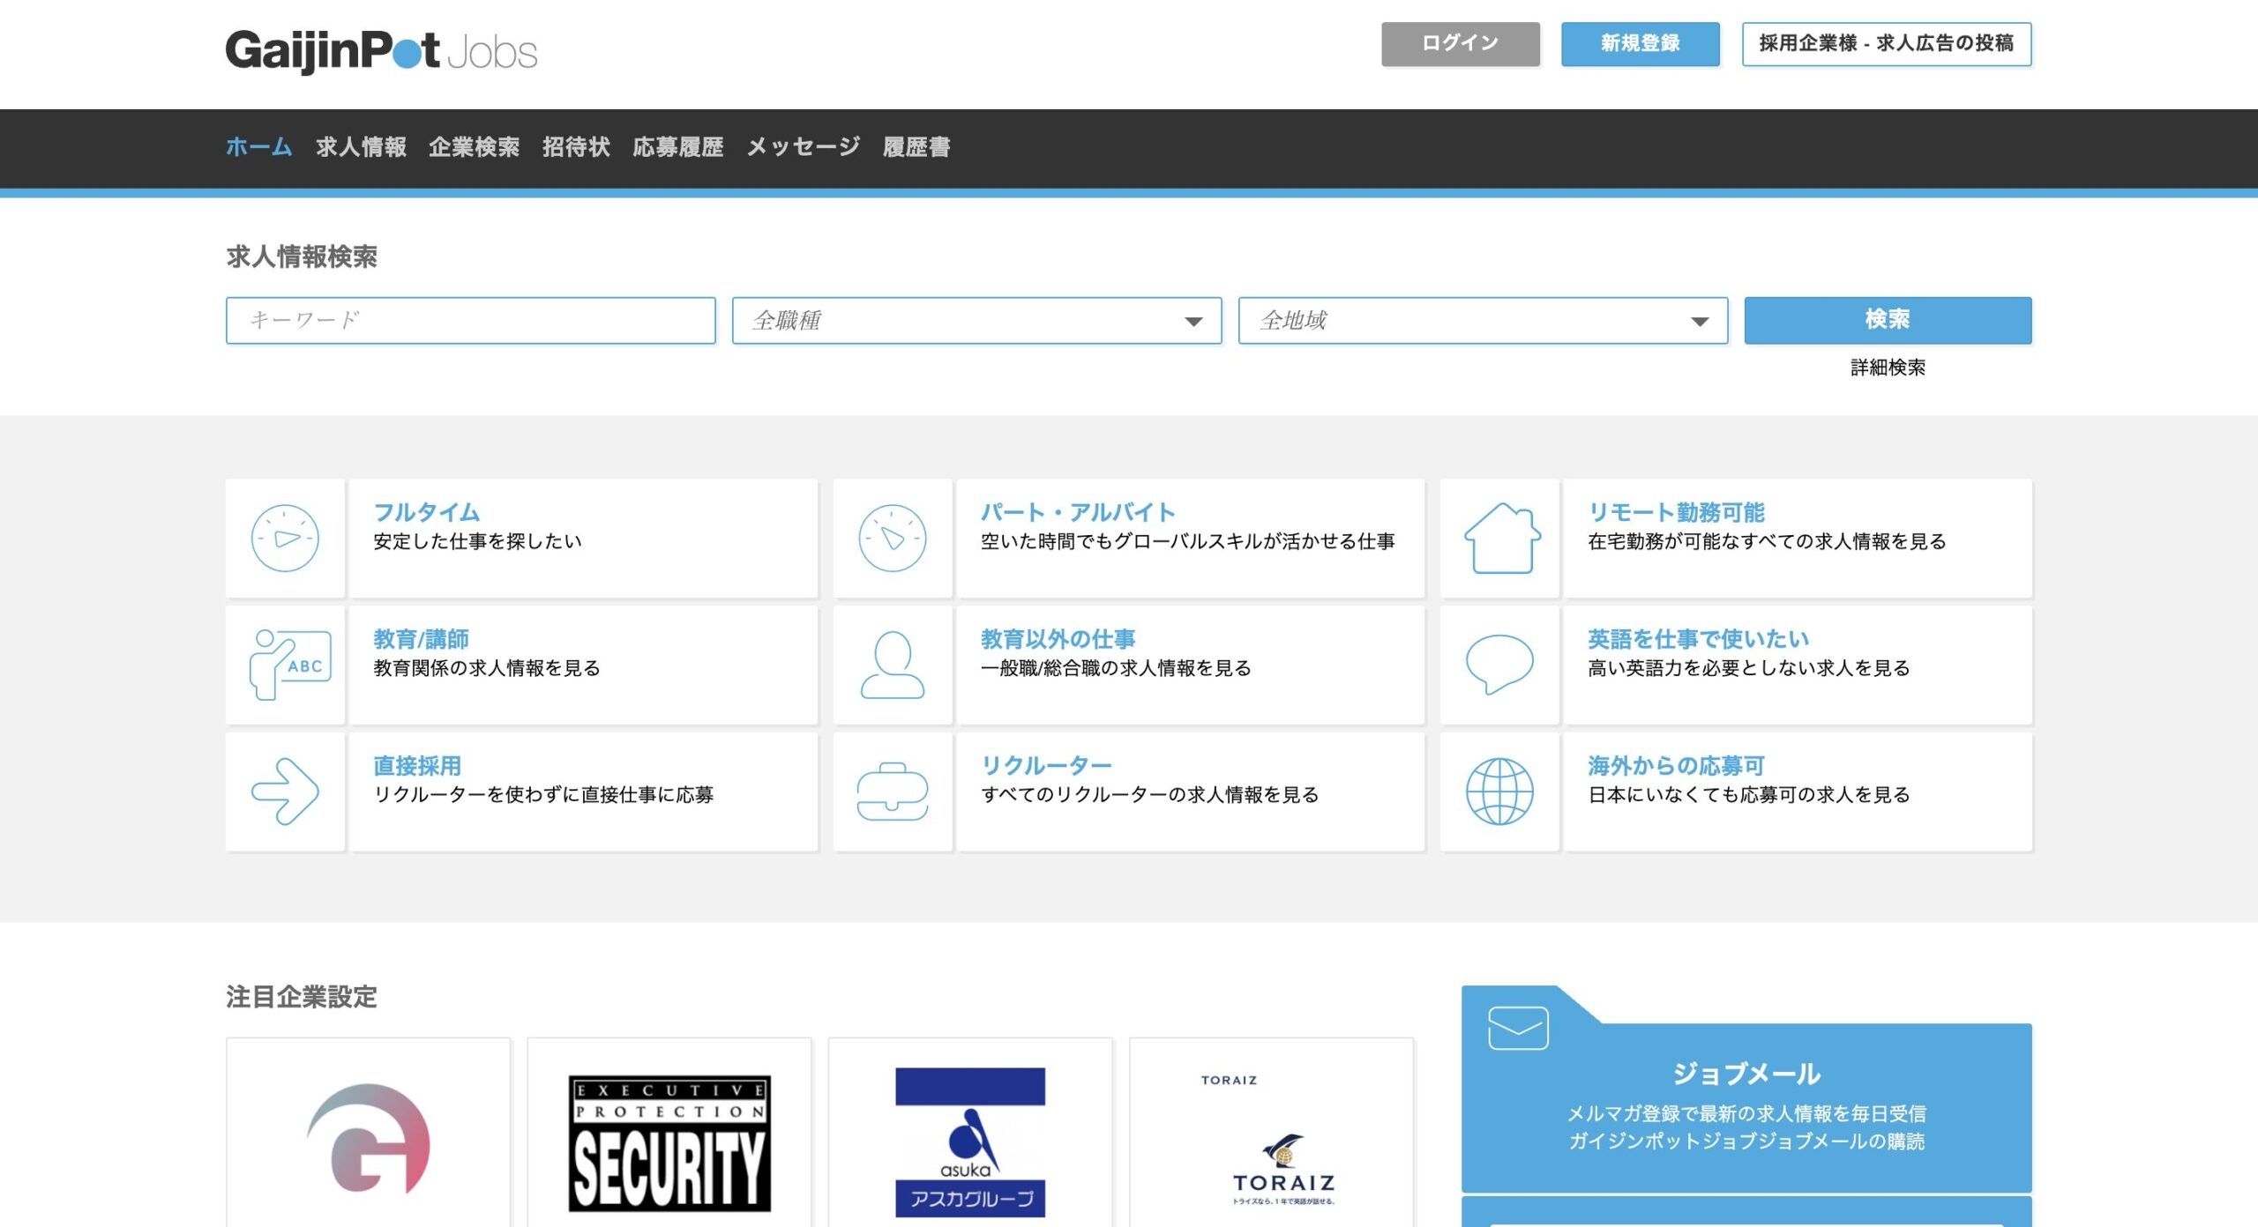The width and height of the screenshot is (2258, 1227).
Task: Click the teacher ABC education icon
Action: tap(290, 665)
